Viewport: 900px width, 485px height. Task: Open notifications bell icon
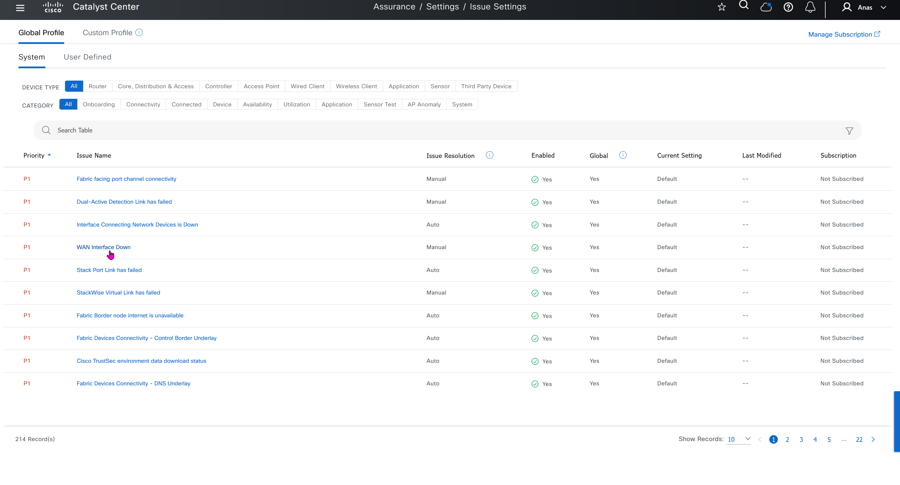[810, 7]
